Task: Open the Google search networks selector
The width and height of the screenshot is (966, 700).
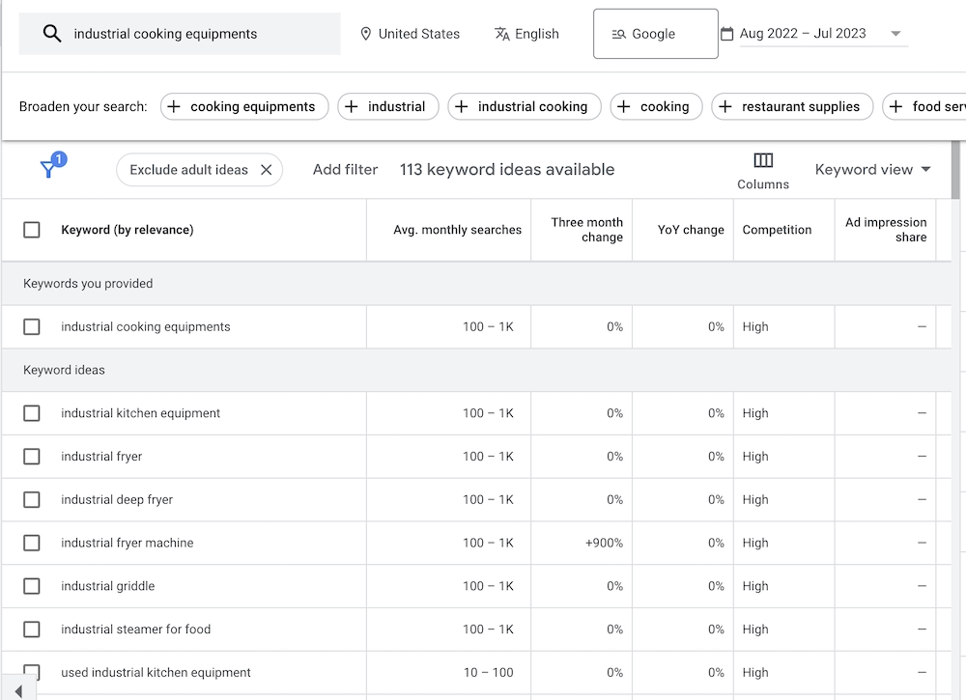Action: (656, 34)
